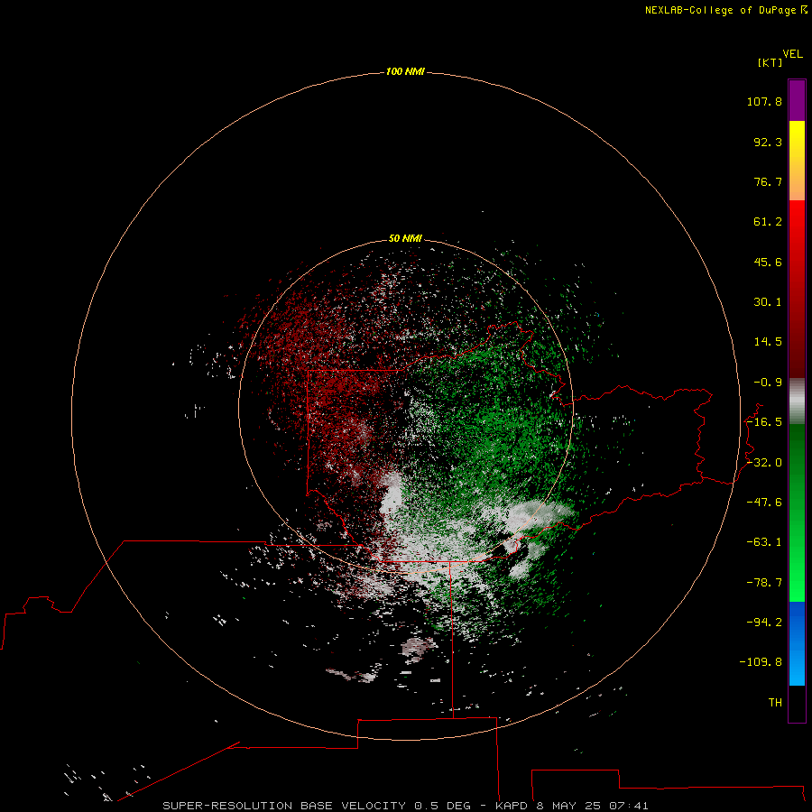Click the -16.5 legend value

(764, 422)
